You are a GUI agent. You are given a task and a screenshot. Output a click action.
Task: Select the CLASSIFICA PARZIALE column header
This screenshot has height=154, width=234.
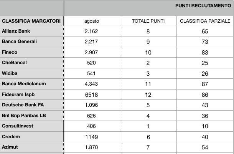[205, 21]
